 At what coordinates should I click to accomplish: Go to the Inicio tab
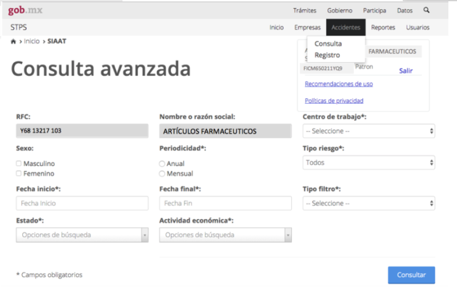[276, 27]
